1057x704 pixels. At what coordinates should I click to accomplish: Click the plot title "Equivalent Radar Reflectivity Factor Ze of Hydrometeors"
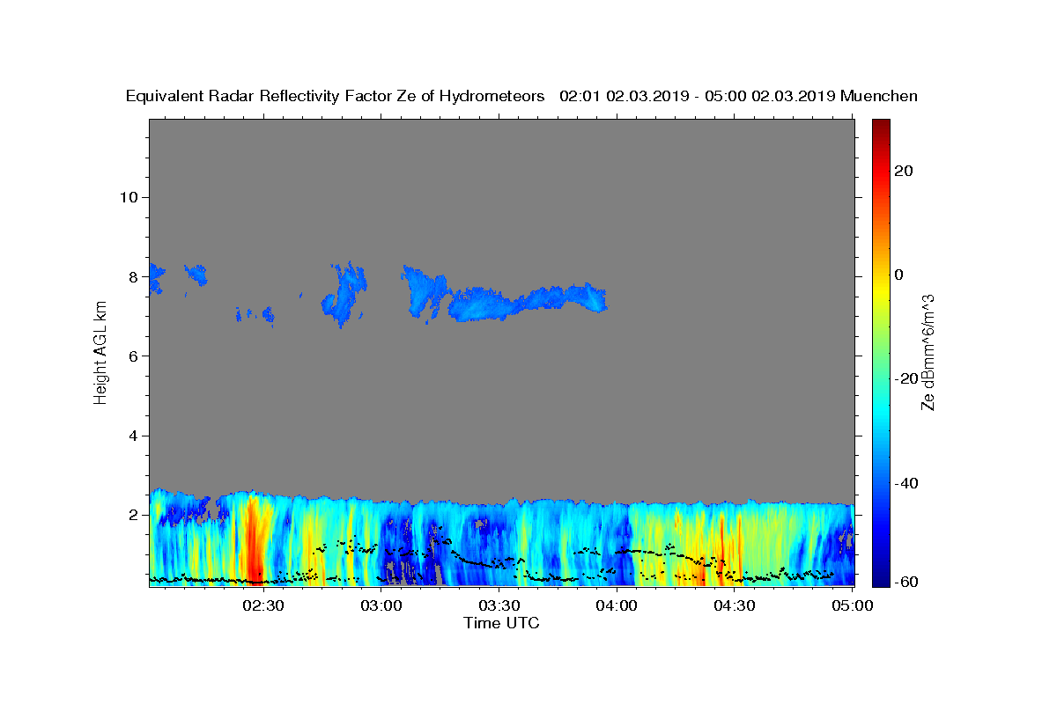click(x=336, y=96)
